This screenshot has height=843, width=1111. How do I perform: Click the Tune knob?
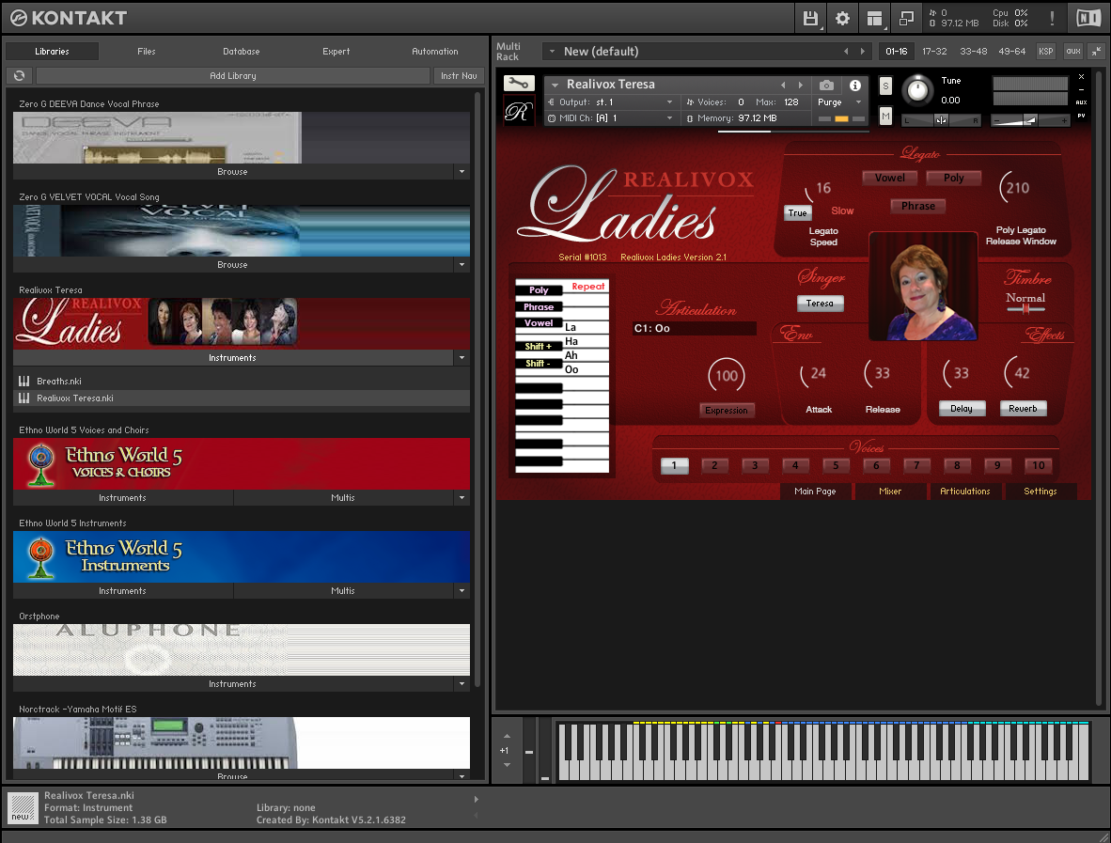(917, 90)
